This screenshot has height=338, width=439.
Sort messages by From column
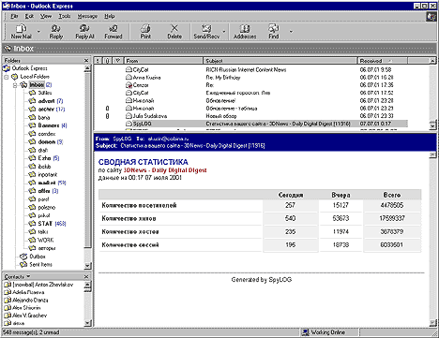[163, 61]
